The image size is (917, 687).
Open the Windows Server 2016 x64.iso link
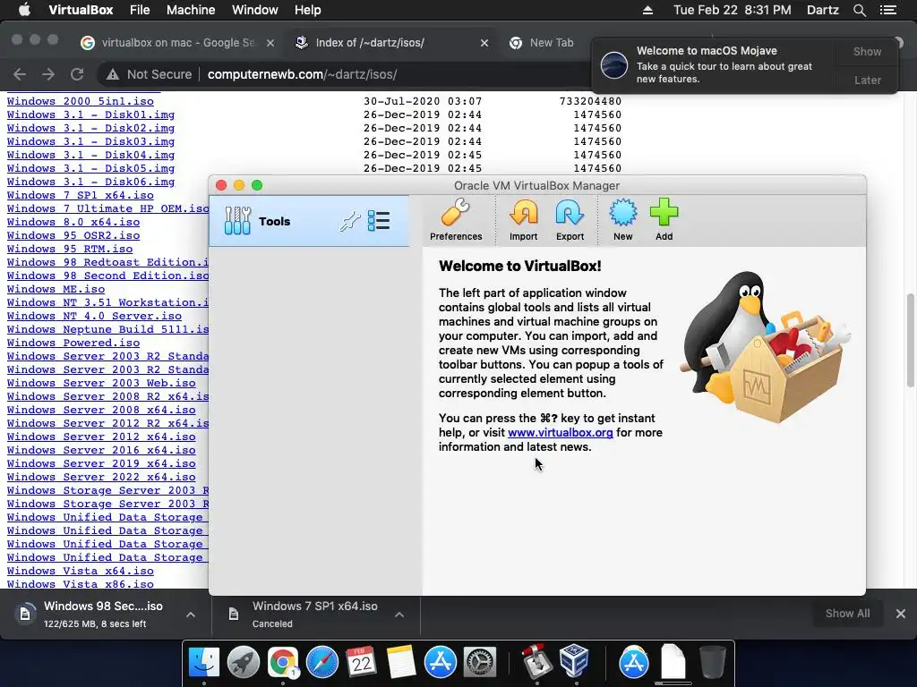click(x=101, y=450)
